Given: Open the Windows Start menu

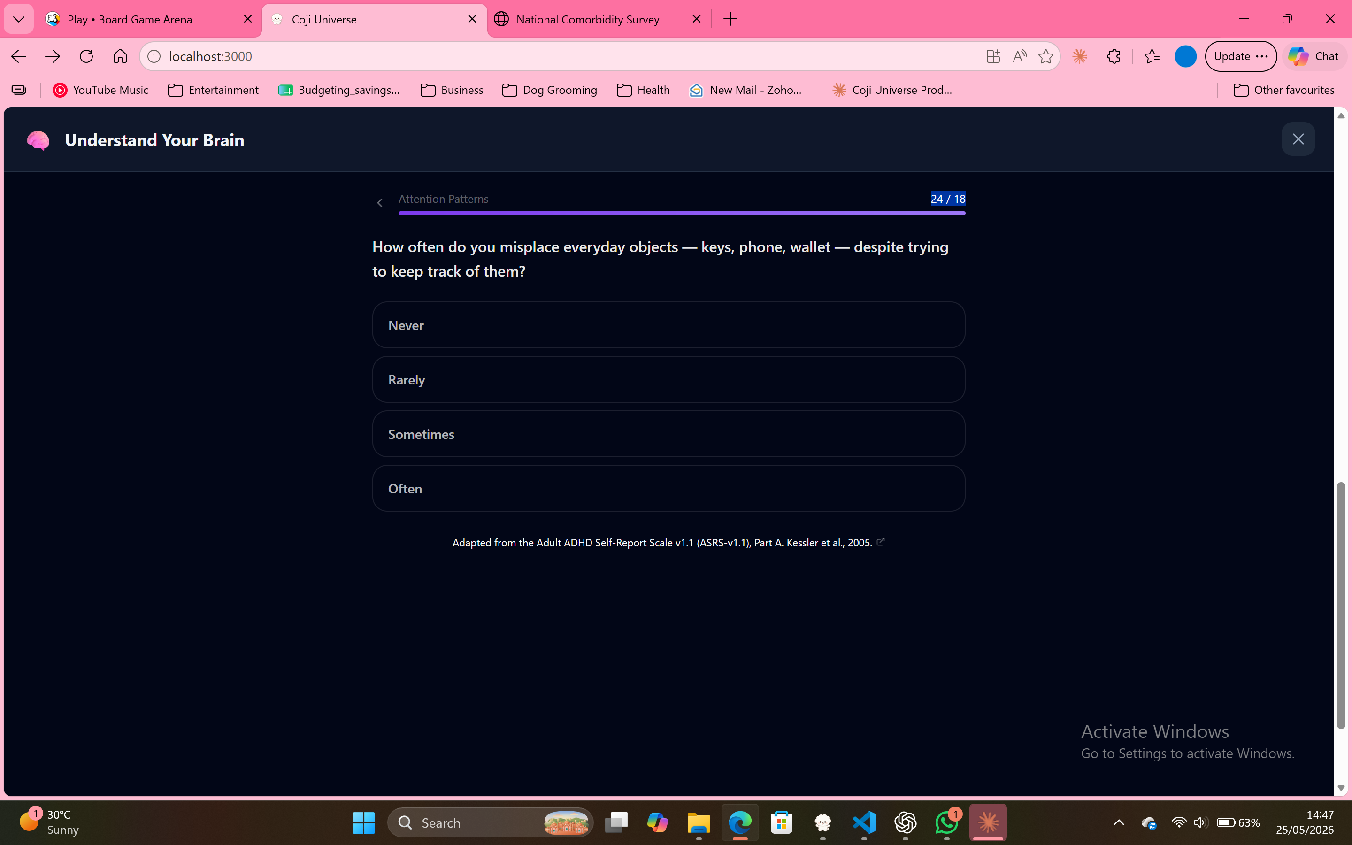Looking at the screenshot, I should (x=364, y=822).
